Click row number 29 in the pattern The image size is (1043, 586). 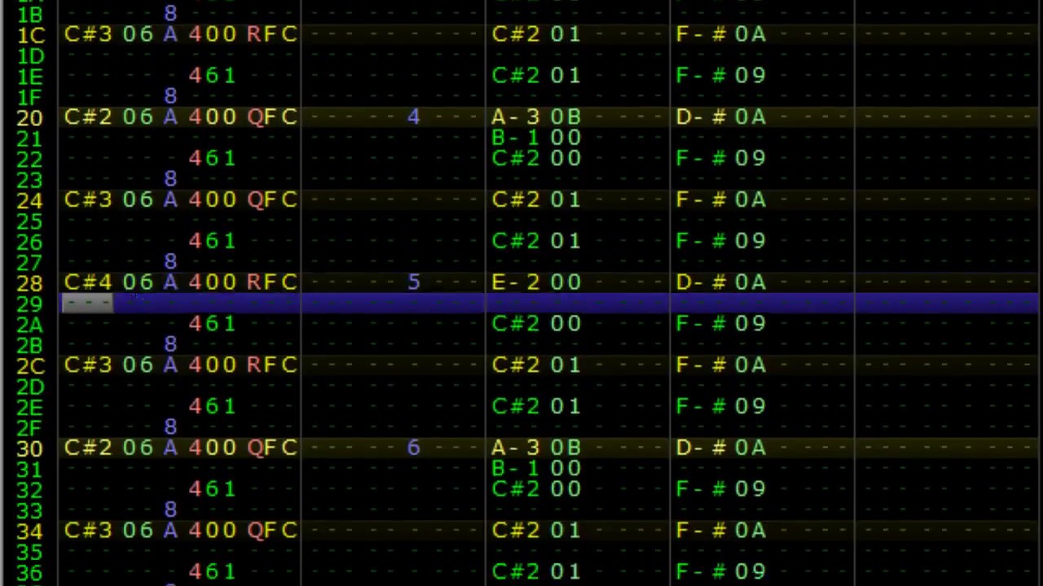[x=29, y=304]
